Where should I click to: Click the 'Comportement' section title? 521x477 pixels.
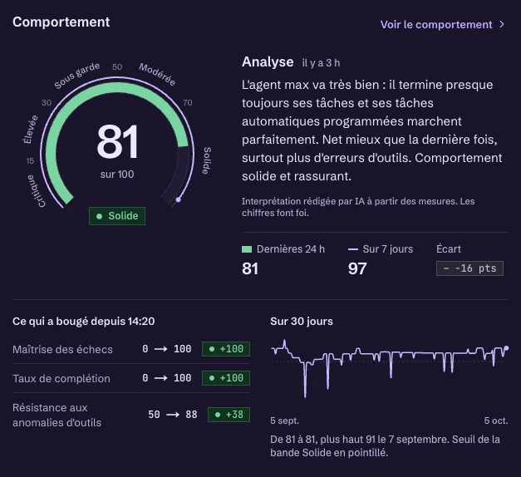(61, 22)
